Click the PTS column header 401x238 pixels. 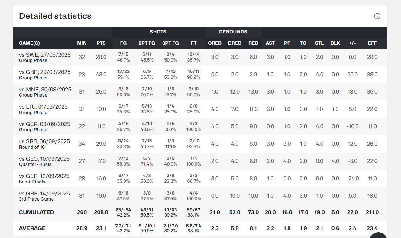tap(101, 43)
